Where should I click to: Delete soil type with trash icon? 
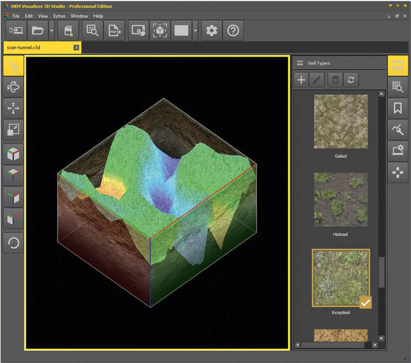[335, 79]
